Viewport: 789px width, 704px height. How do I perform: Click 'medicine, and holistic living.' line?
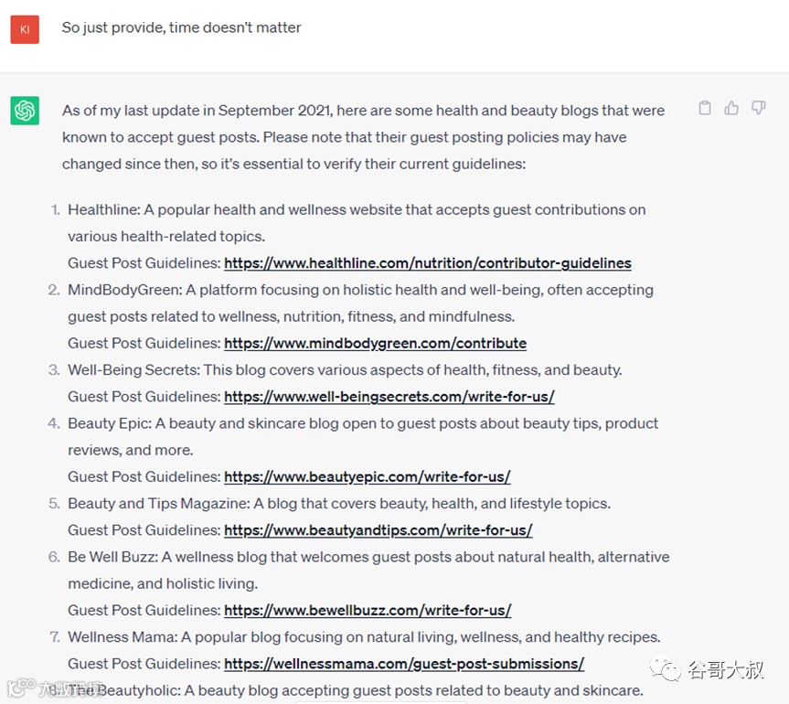click(163, 583)
